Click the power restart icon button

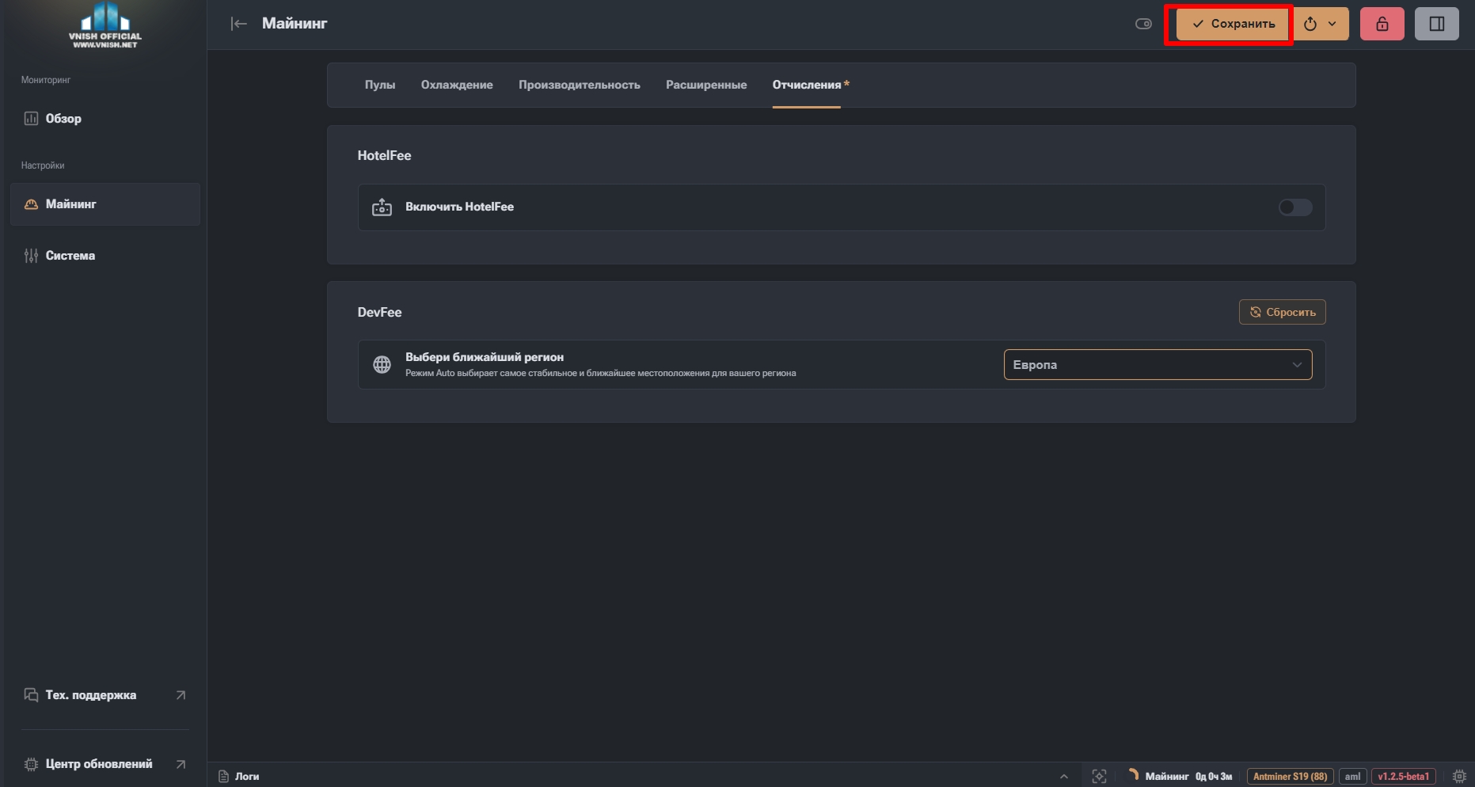[x=1310, y=24]
